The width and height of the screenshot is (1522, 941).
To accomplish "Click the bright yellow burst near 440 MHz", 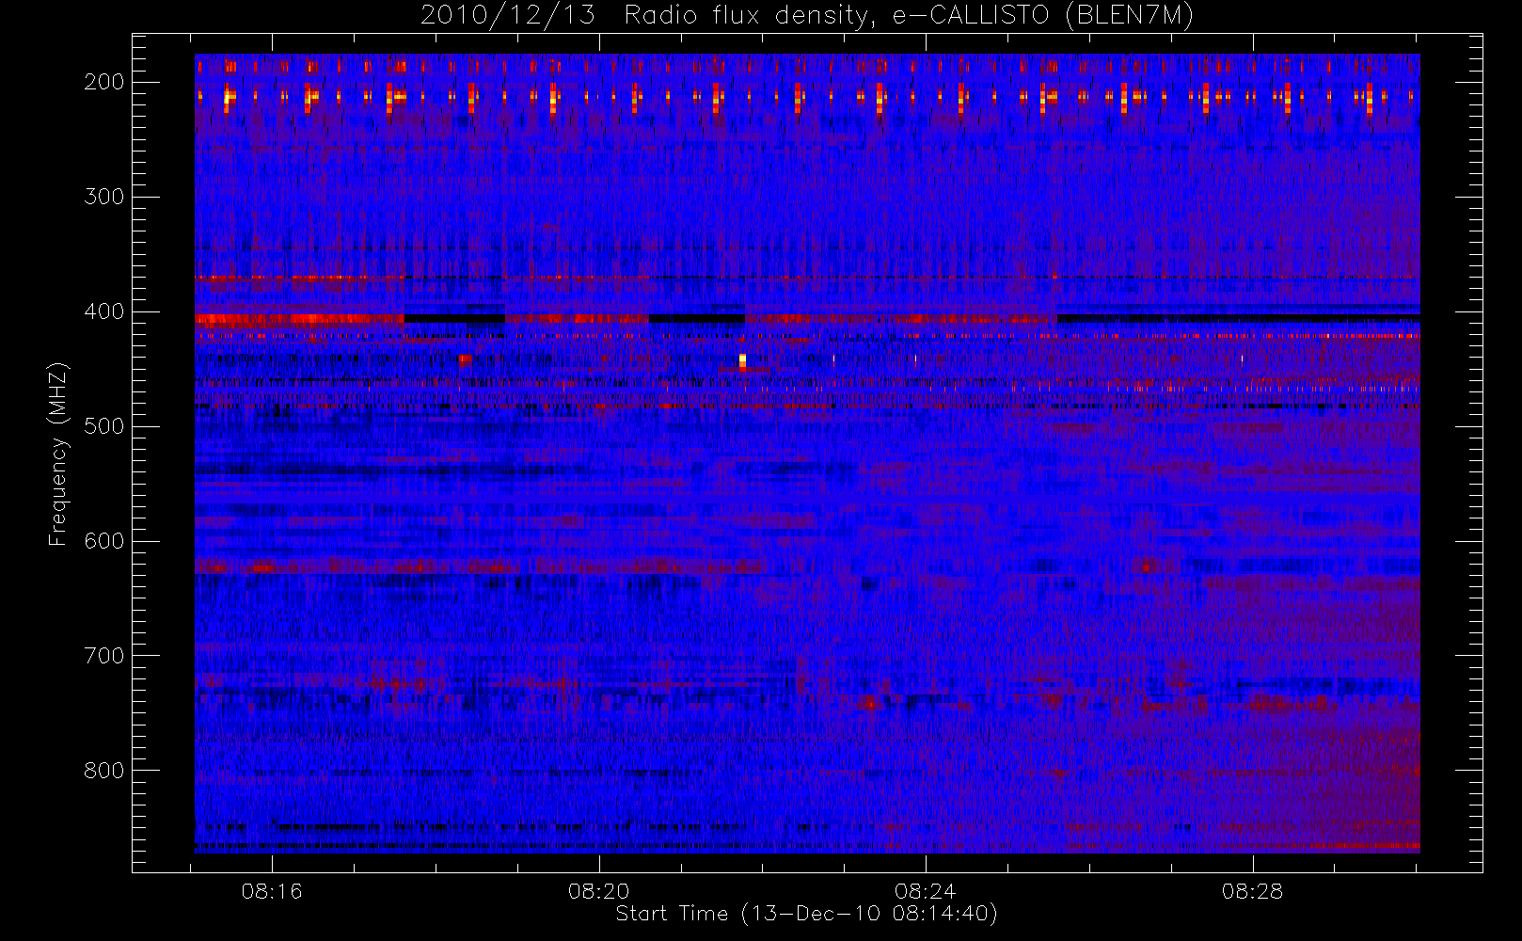I will tap(742, 361).
